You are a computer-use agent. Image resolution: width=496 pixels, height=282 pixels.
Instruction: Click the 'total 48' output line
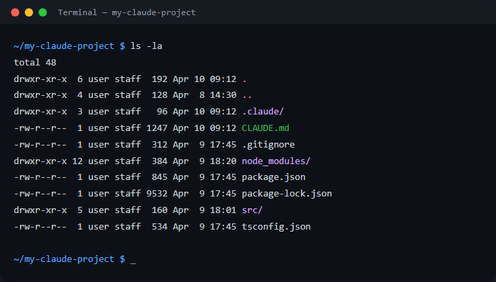(x=35, y=62)
